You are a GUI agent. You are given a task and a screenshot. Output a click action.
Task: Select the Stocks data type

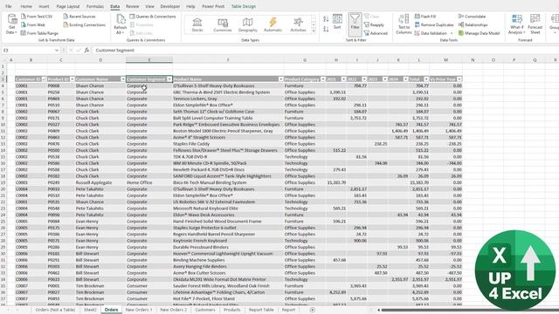click(197, 25)
